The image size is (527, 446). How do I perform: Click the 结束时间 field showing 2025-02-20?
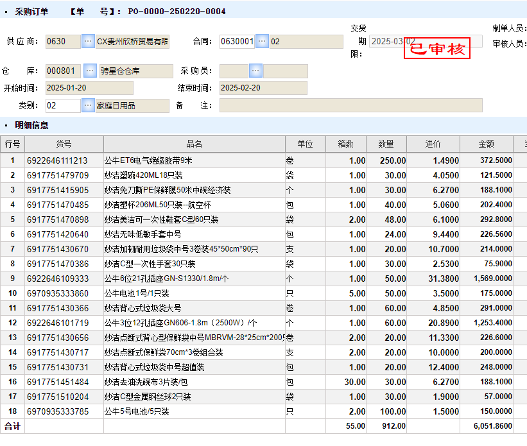click(263, 88)
